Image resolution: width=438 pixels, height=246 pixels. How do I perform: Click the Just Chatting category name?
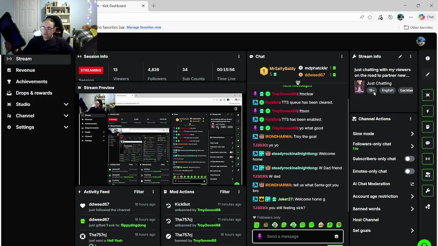[379, 83]
